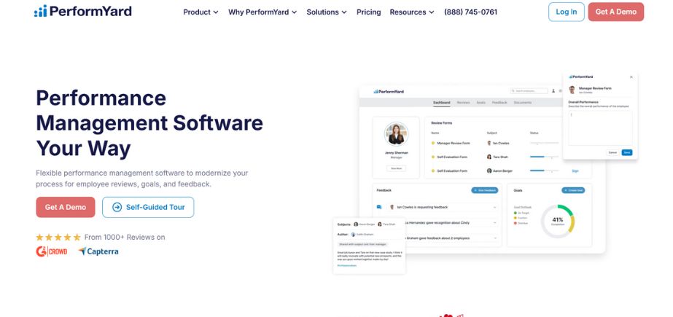Screen dimensions: 673x317
Task: Expand the Why PerformYard menu
Action: 262,12
